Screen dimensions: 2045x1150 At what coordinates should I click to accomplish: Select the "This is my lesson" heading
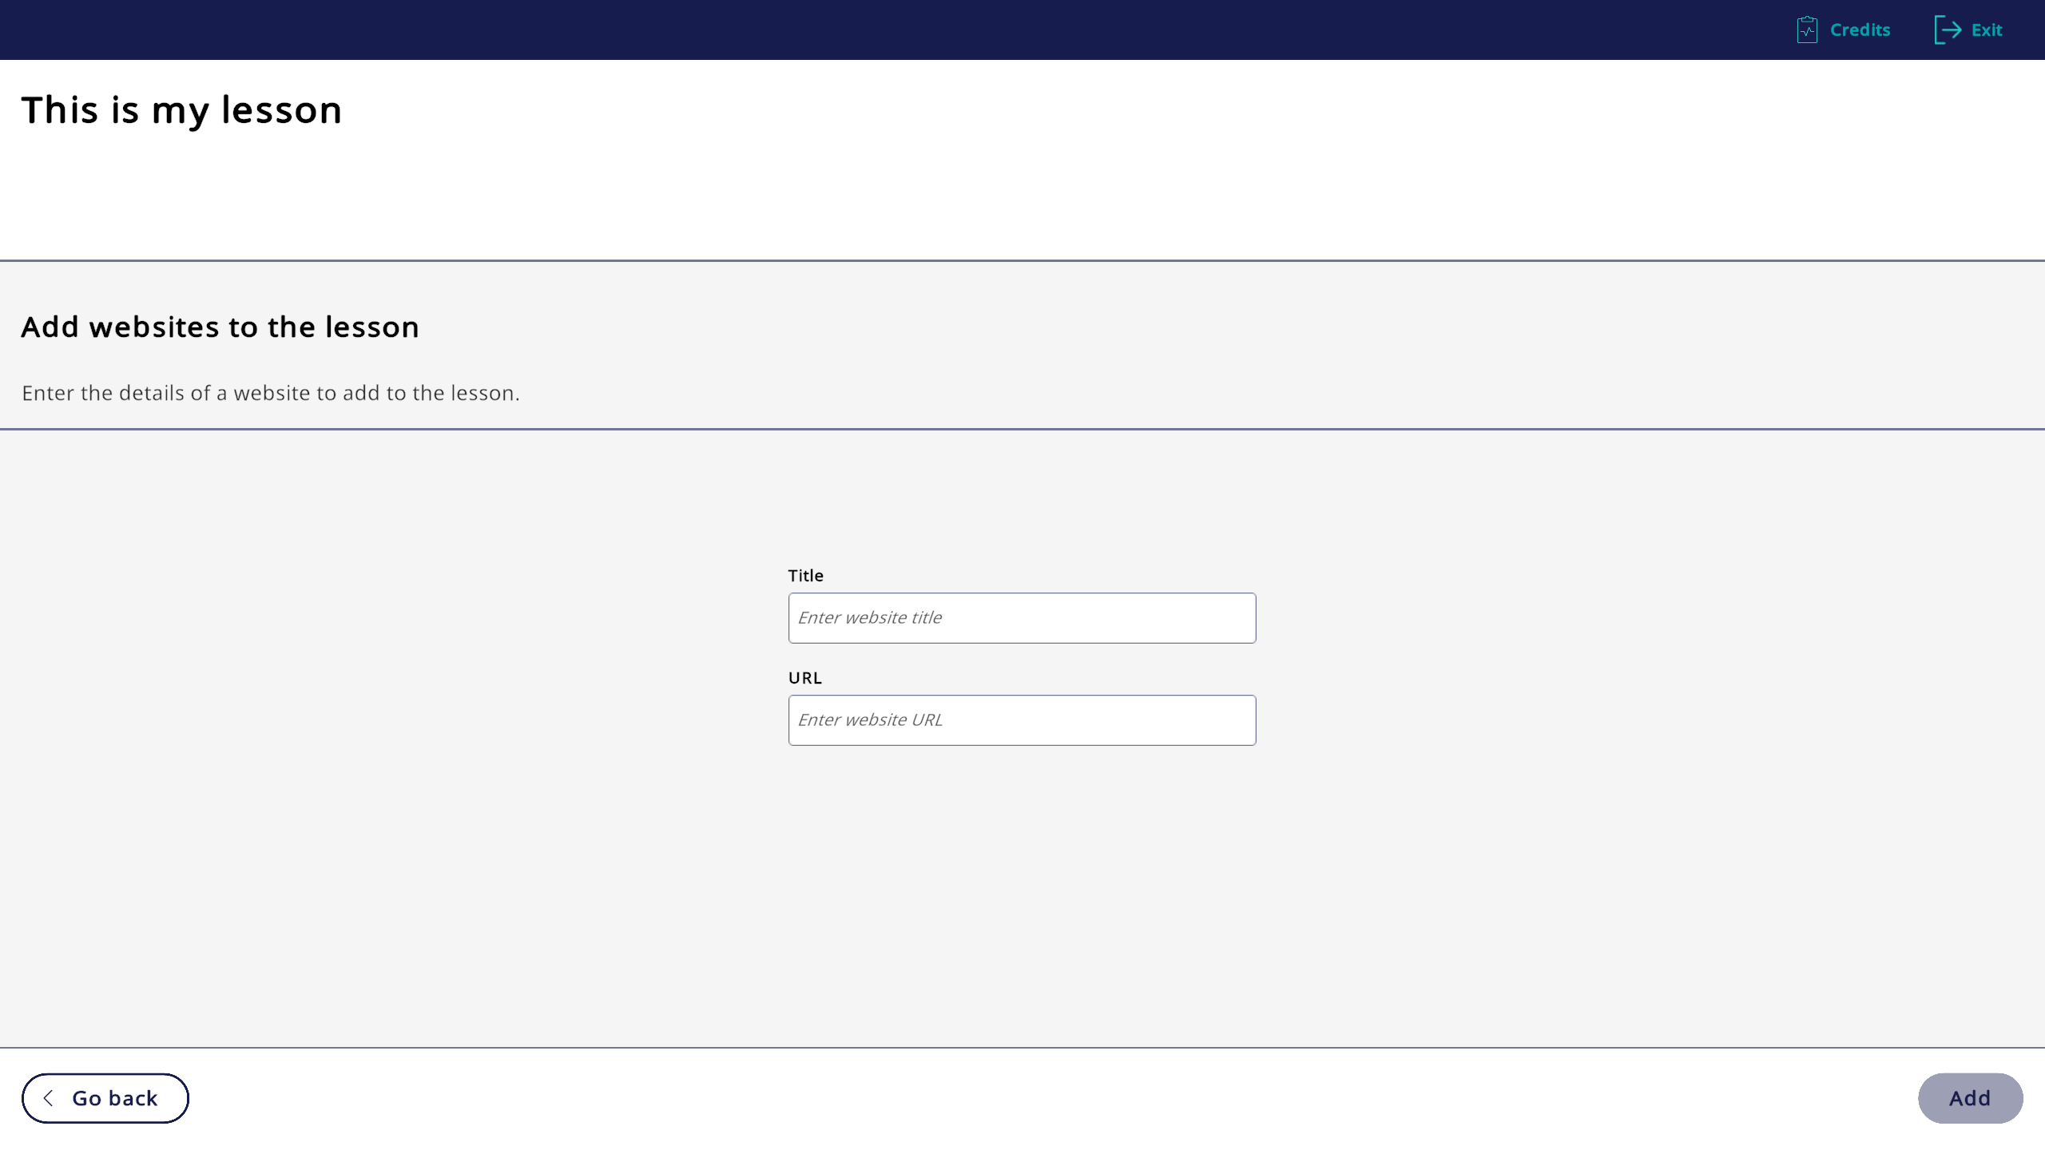[x=182, y=110]
